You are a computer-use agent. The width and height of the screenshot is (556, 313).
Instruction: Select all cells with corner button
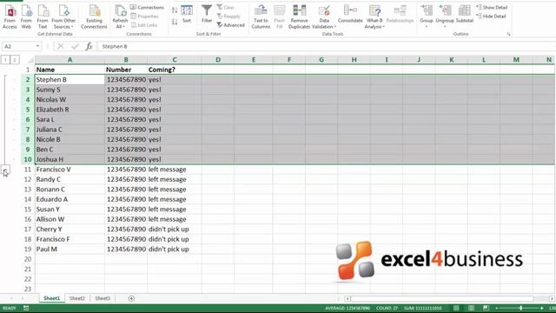coord(30,60)
